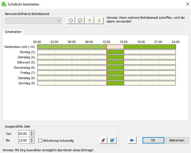Viewport: 191px width, 153px height.
Task: Click the Mittwoch (5) row label
Action: (x=26, y=62)
